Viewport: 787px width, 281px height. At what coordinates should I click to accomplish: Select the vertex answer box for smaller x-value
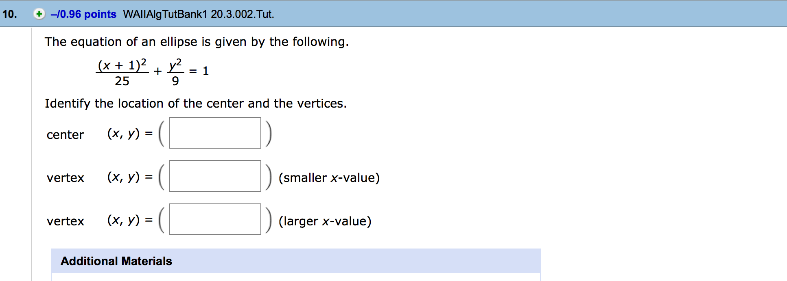pos(215,177)
